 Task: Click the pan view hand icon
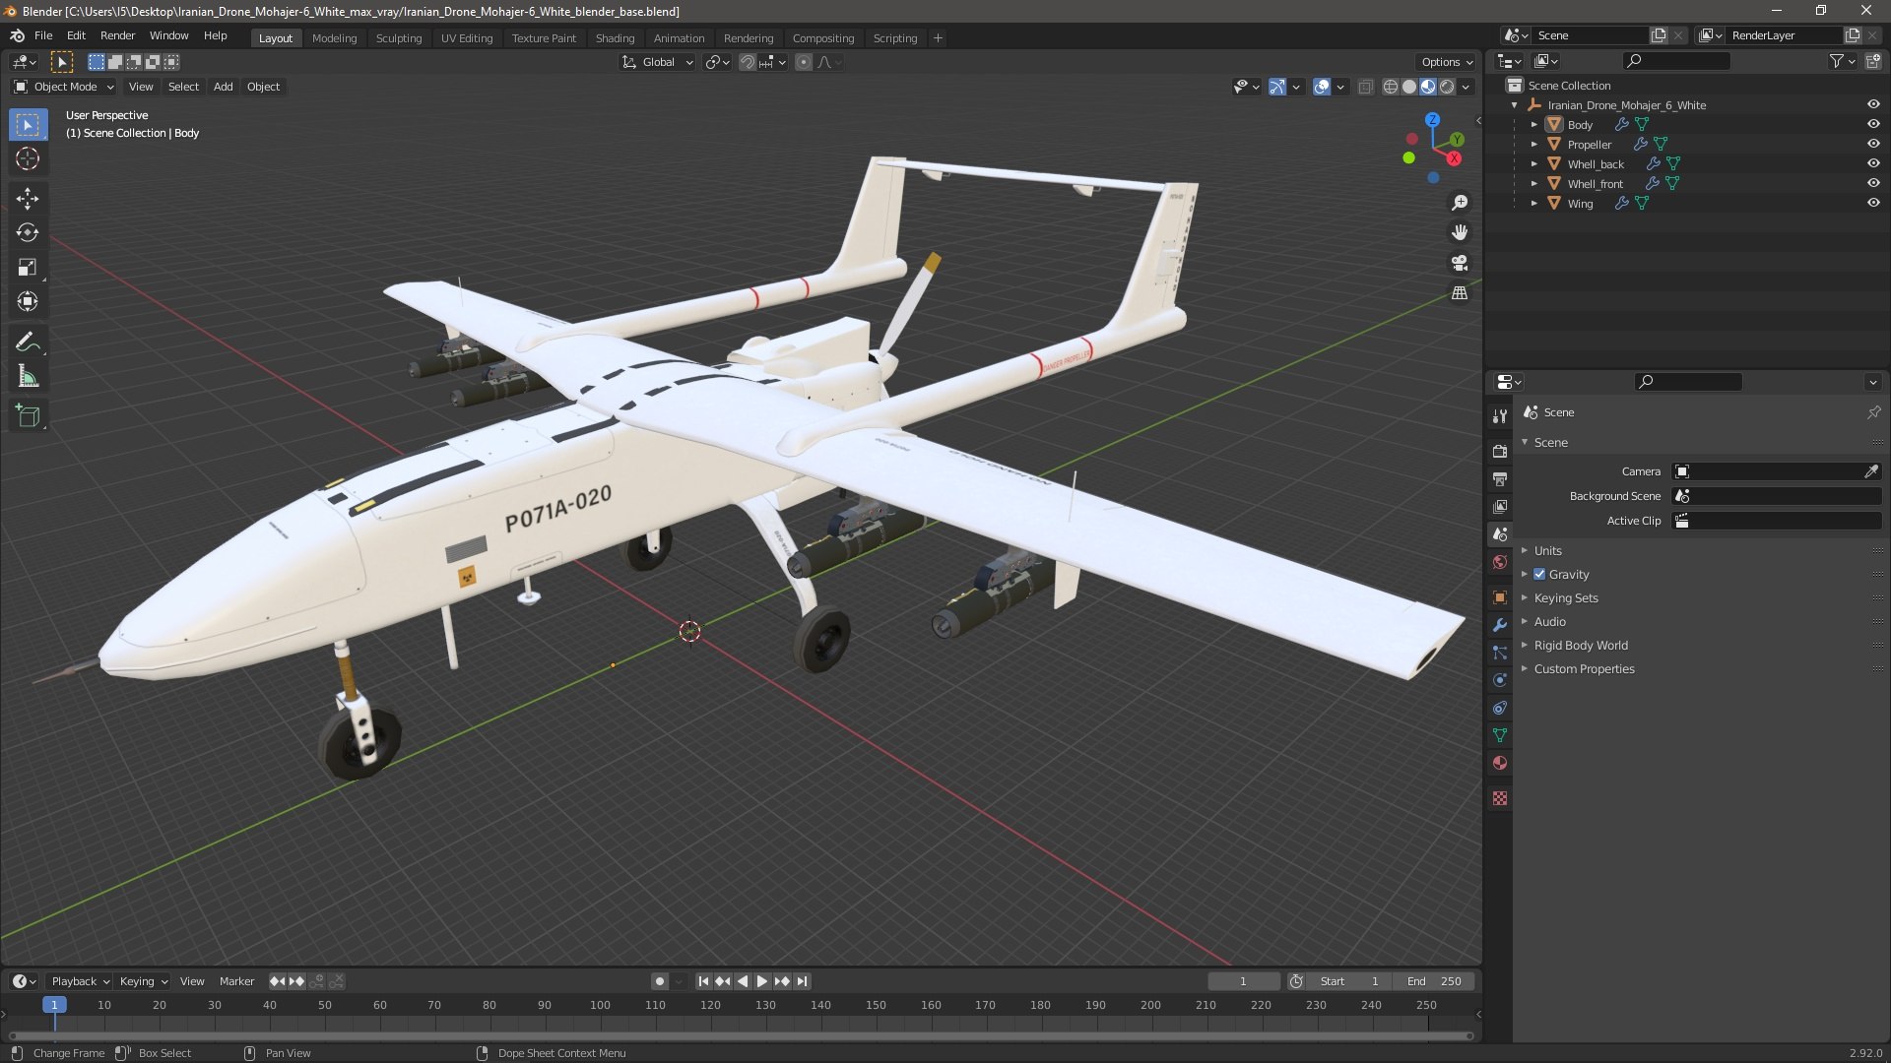(x=1460, y=232)
